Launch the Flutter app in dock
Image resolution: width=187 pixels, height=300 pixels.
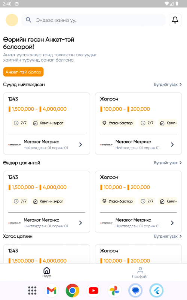(156, 291)
